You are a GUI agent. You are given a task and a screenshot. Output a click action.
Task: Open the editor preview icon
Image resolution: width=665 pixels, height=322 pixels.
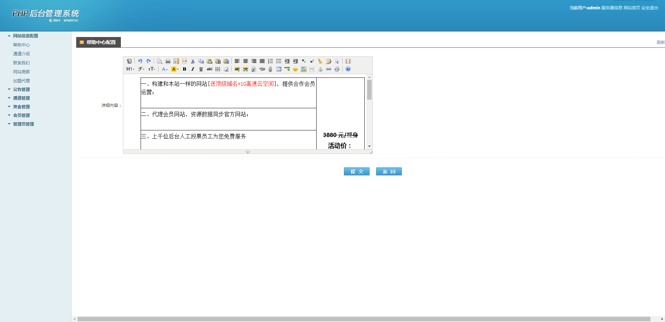click(160, 61)
